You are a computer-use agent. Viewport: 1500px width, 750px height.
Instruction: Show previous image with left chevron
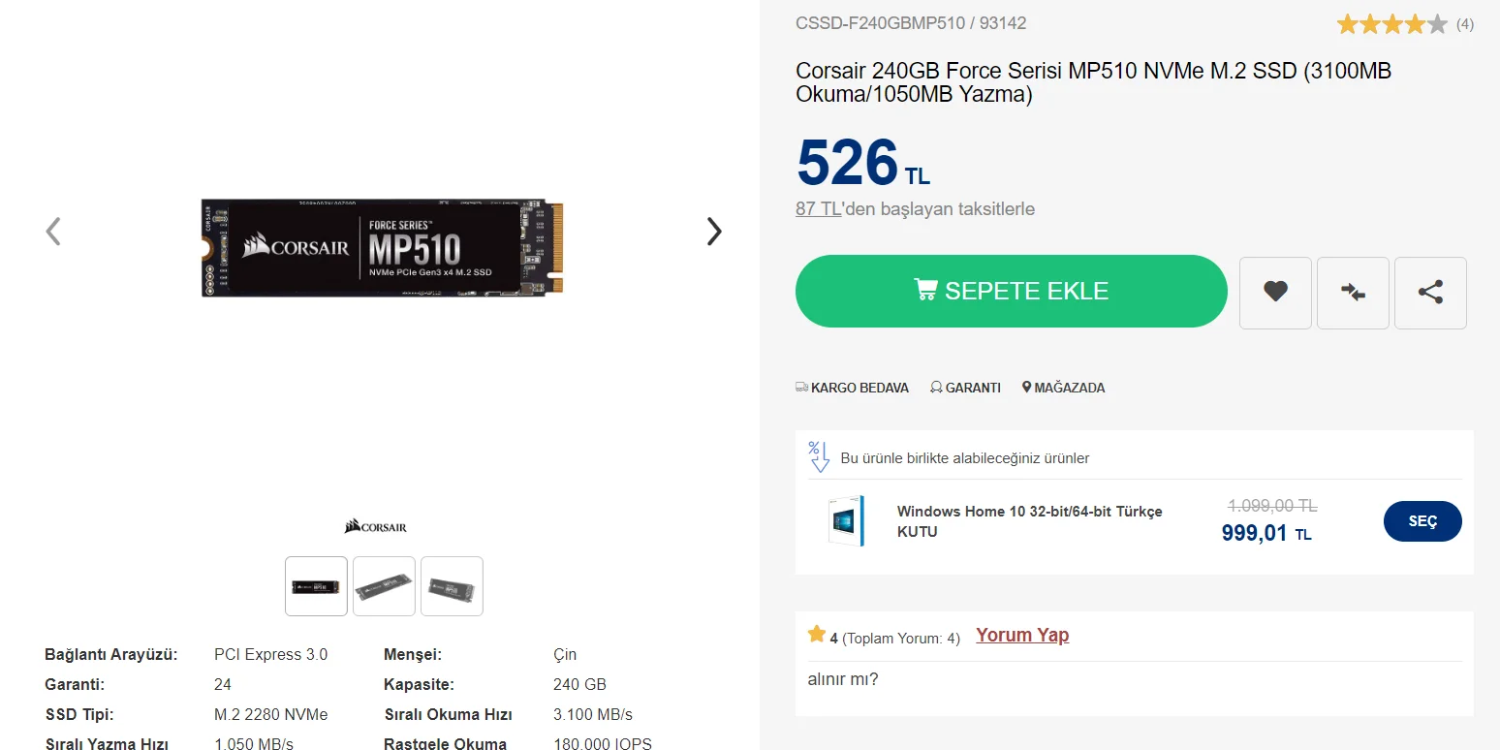tap(53, 231)
